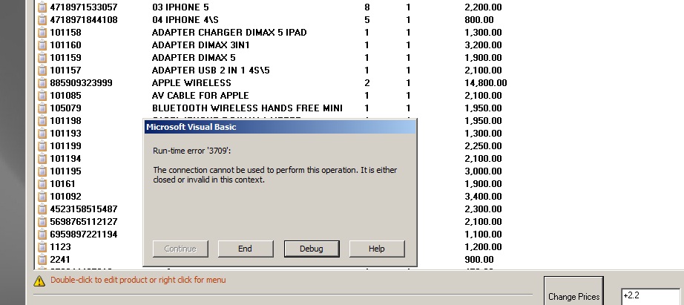The image size is (684, 305).
Task: Click the yellow warning icon in status bar
Action: click(x=39, y=281)
